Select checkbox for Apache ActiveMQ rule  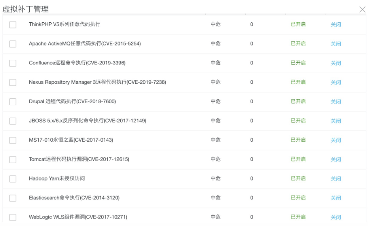(x=13, y=44)
